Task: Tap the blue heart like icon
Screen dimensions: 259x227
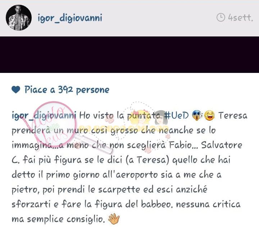Action: click(16, 90)
